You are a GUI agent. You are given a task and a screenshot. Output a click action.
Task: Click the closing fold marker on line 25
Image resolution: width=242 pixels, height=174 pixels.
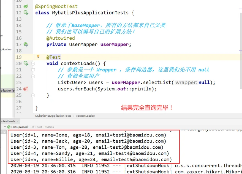(x=33, y=95)
